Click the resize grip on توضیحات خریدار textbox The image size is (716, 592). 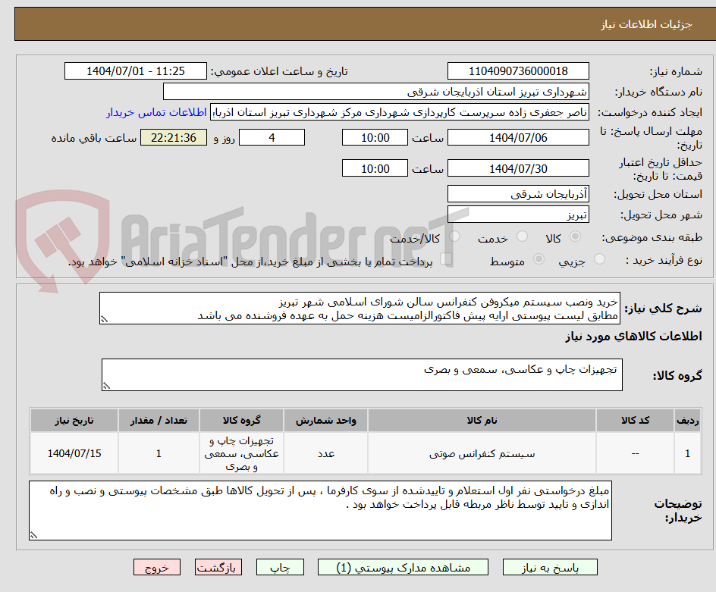[33, 536]
